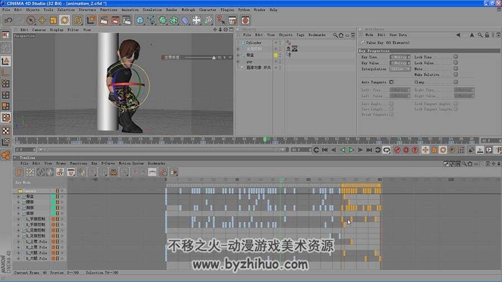
Task: Select the Summary track row in Timeline
Action: click(x=40, y=191)
